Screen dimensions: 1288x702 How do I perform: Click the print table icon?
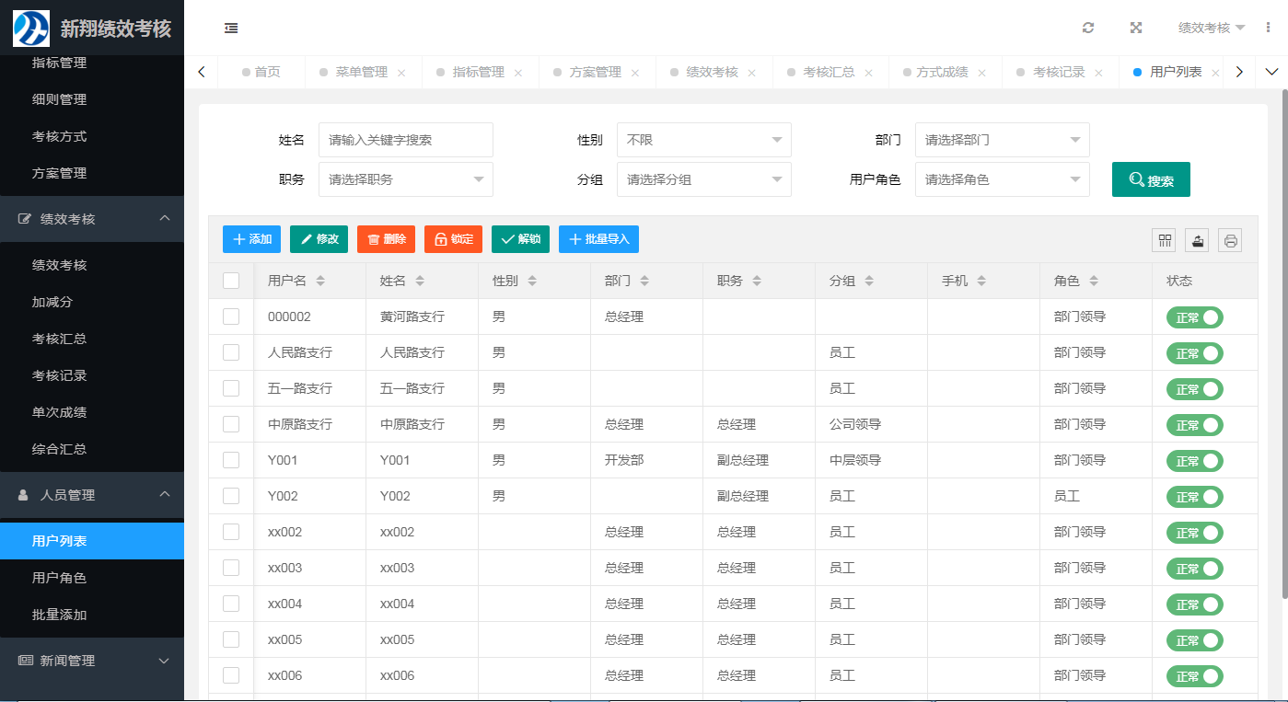coord(1230,240)
